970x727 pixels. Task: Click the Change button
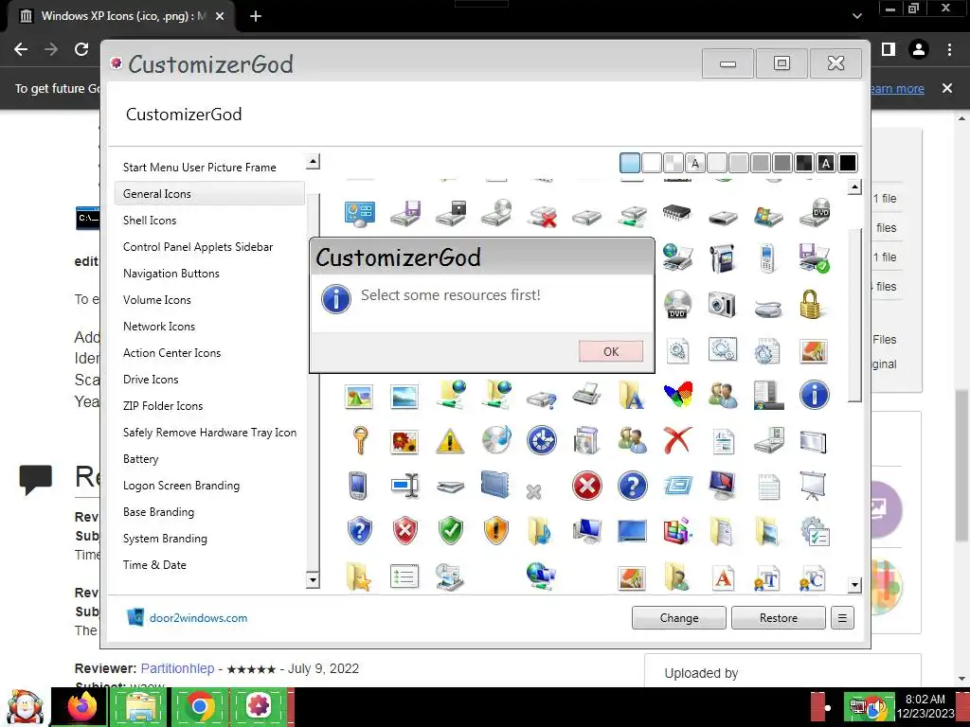678,617
